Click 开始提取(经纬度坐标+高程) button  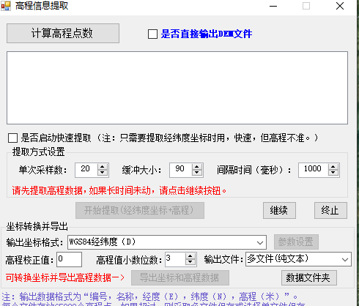[140, 210]
